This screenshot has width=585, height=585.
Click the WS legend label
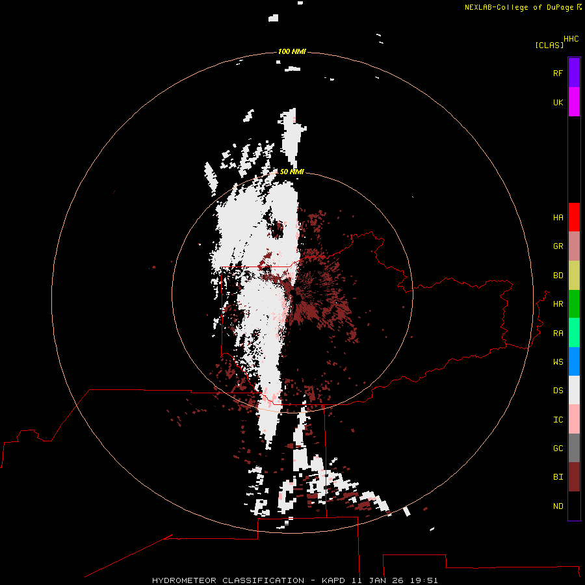tap(558, 362)
